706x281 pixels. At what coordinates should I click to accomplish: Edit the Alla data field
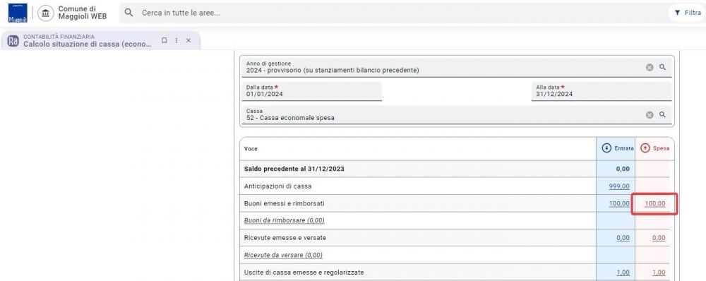602,91
